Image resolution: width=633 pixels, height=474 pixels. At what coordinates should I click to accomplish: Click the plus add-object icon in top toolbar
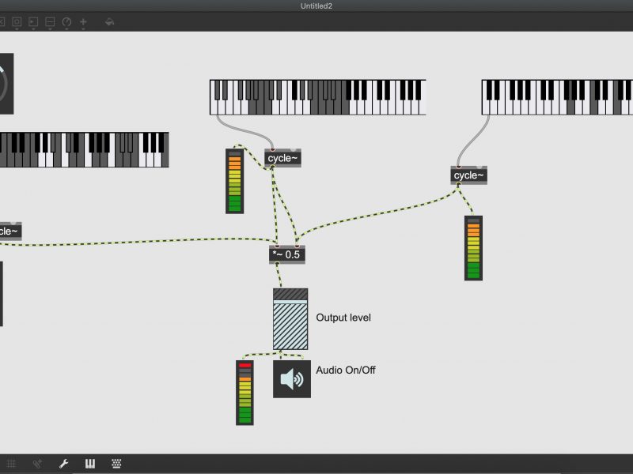pyautogui.click(x=83, y=22)
